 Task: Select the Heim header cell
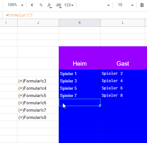point(80,63)
